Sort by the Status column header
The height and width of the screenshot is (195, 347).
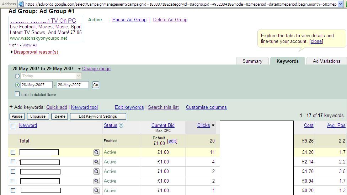tap(111, 125)
